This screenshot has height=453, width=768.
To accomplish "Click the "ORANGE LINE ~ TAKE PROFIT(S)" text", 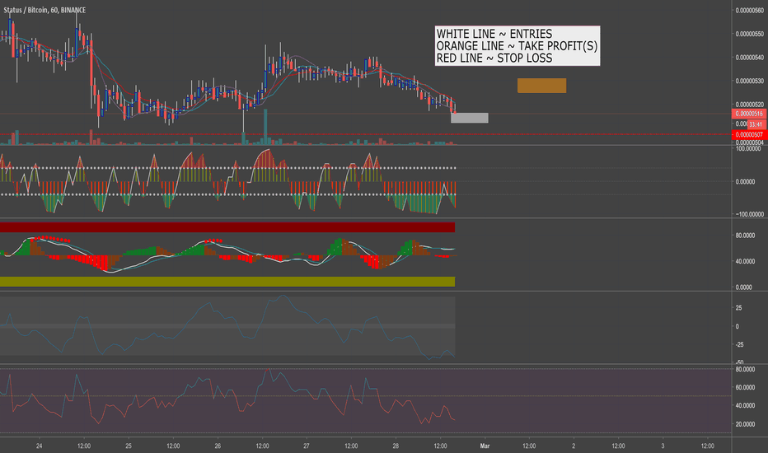I will tap(517, 46).
